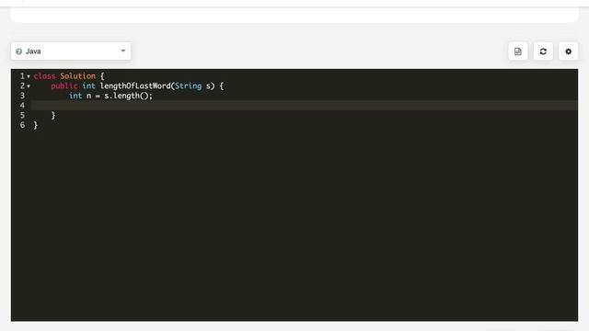This screenshot has width=589, height=331.
Task: Collapse the class Solution fold arrow
Action: (x=29, y=76)
